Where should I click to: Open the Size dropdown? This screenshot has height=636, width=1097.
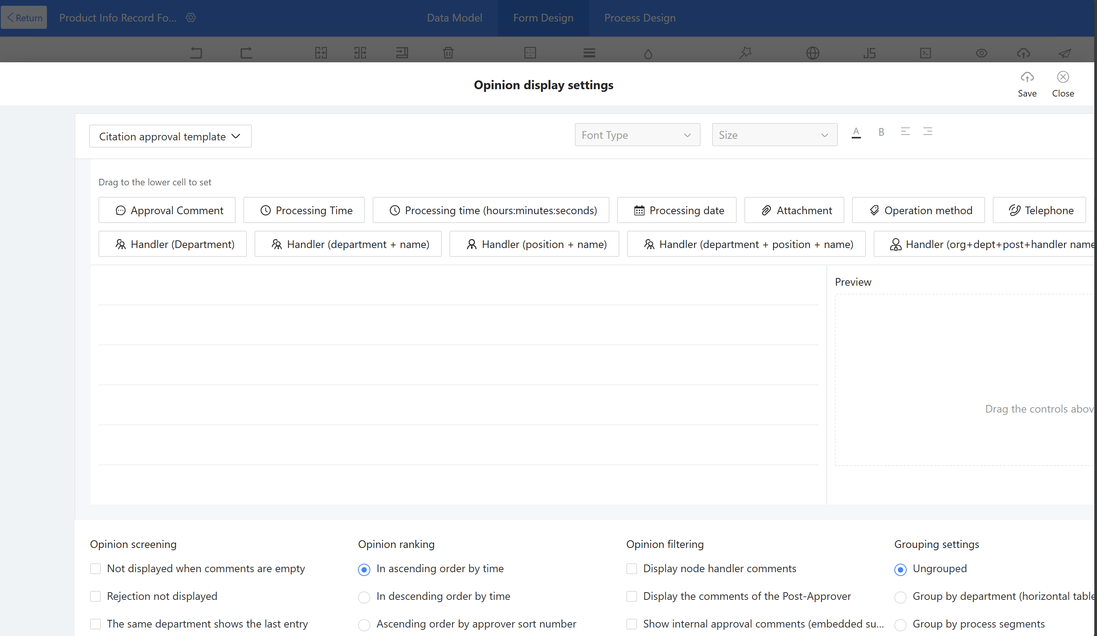(x=774, y=135)
